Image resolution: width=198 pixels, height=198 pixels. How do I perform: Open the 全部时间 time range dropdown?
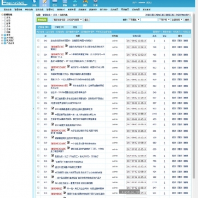(x=177, y=20)
